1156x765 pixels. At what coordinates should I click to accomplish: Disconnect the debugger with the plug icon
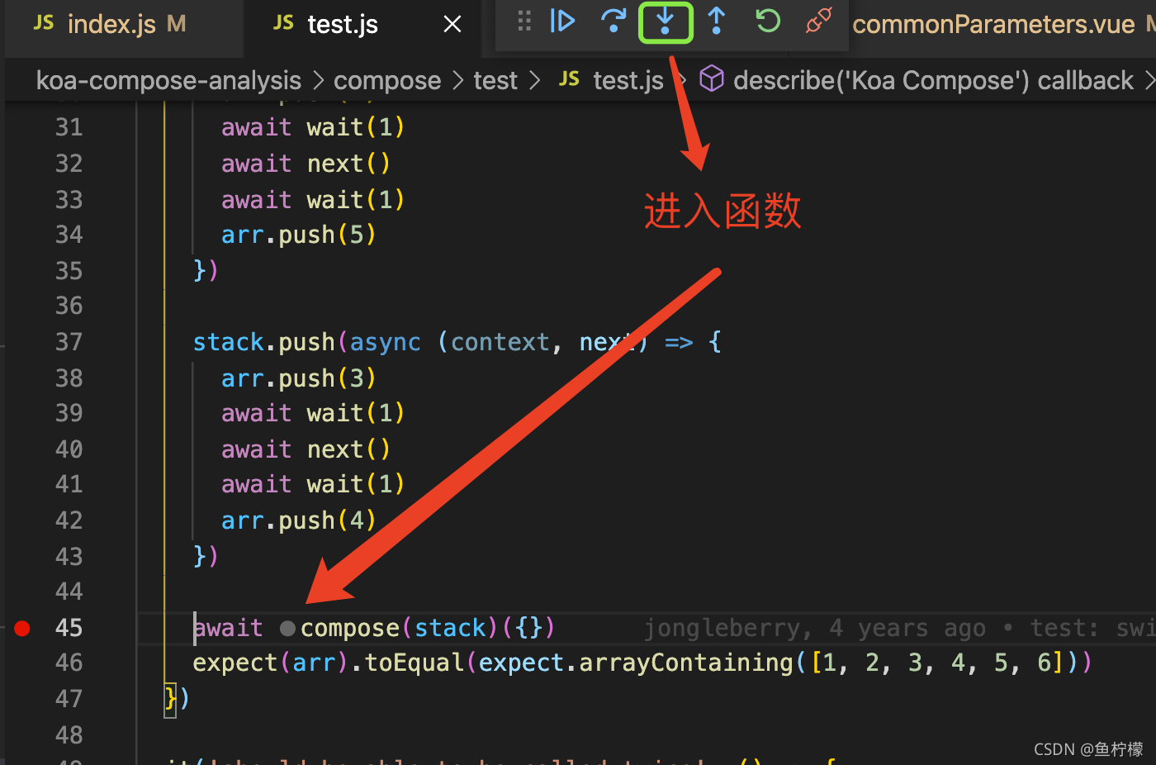pyautogui.click(x=818, y=21)
